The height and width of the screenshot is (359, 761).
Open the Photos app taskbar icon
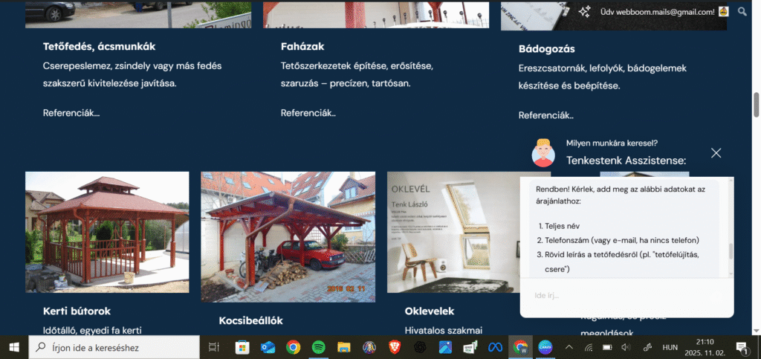tap(445, 347)
